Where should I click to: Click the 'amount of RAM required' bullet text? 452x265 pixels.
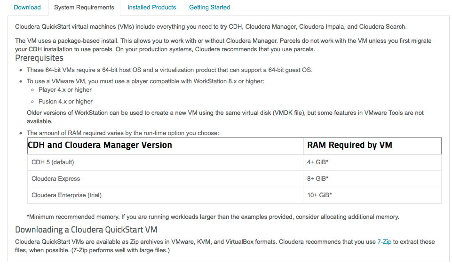pyautogui.click(x=123, y=133)
